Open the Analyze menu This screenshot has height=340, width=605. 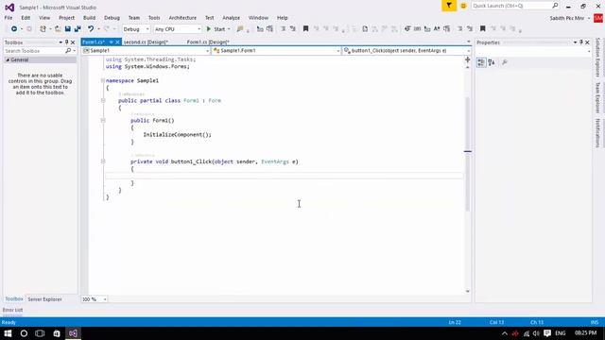point(231,18)
